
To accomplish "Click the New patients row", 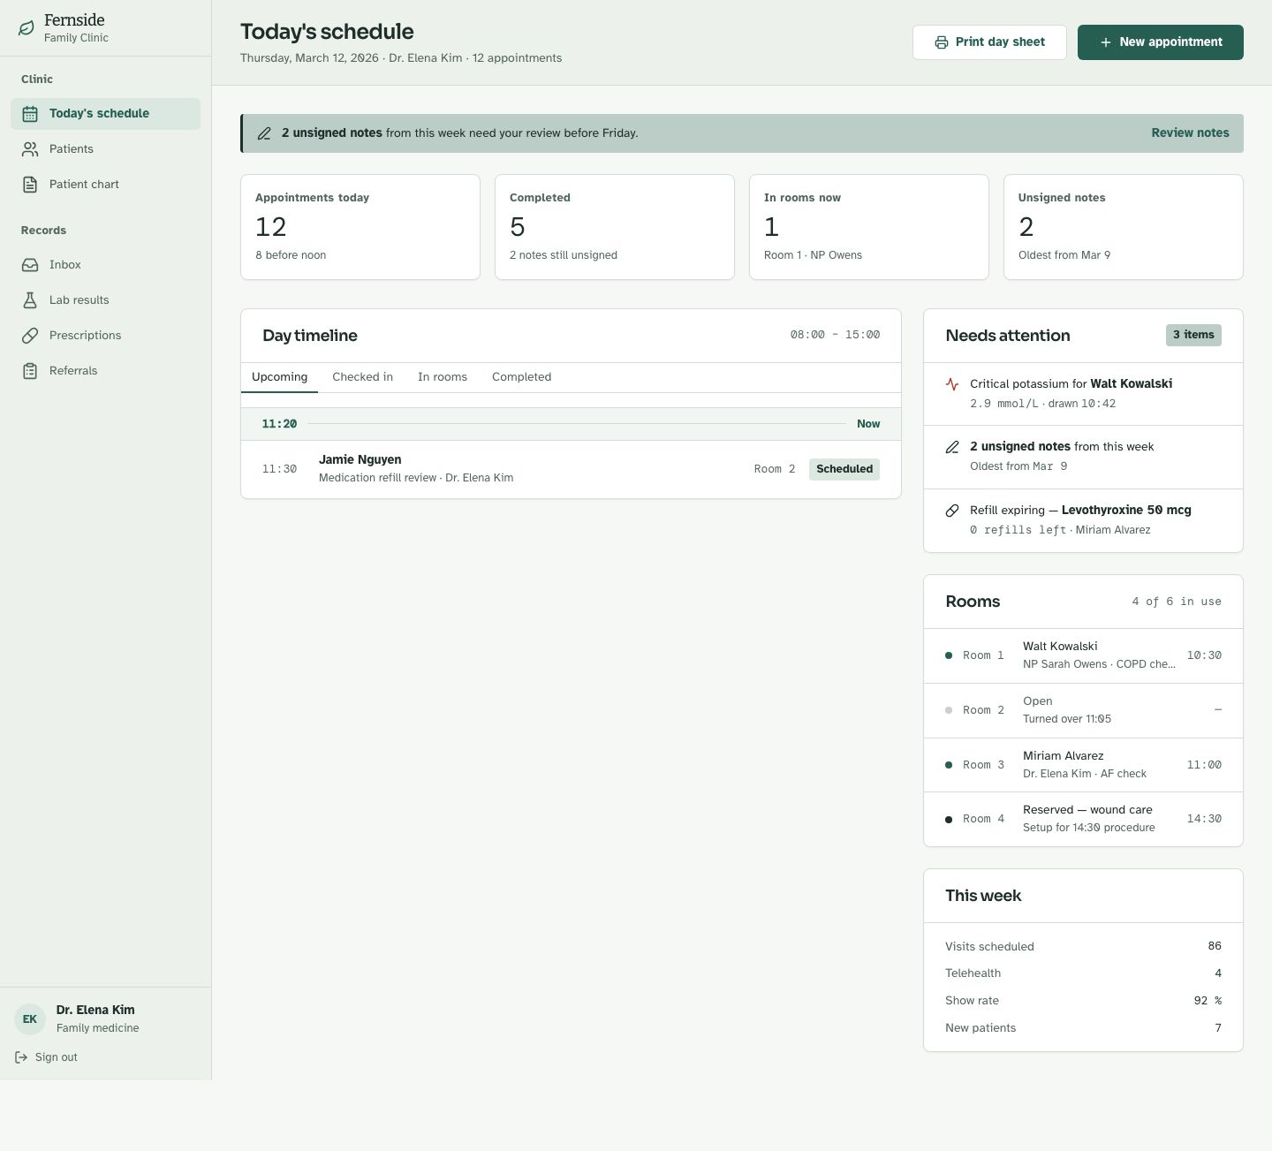I will click(x=1083, y=1028).
